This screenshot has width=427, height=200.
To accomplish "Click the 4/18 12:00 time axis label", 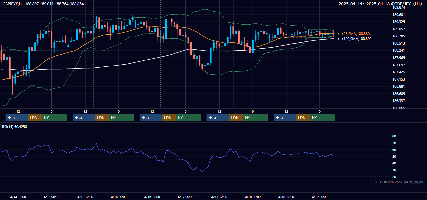I will point(286,197).
